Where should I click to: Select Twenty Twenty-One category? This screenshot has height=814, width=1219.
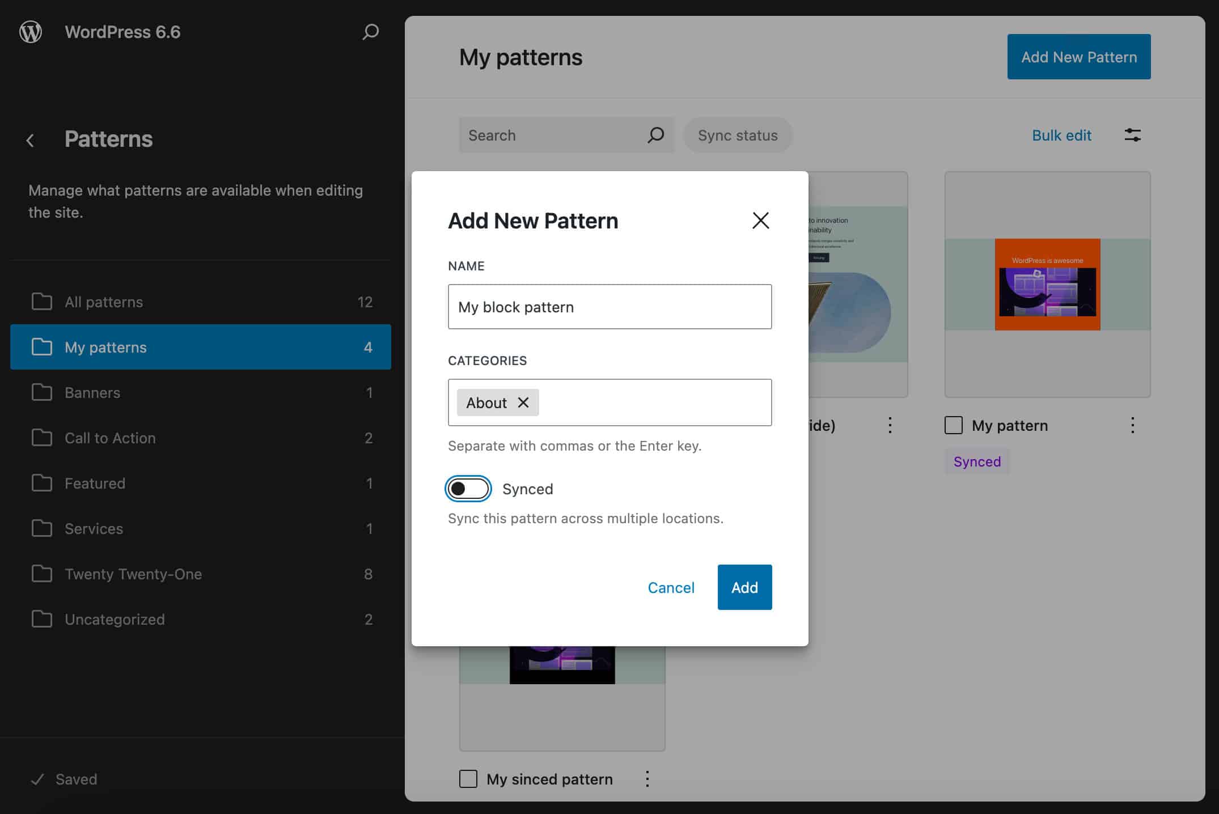pos(133,573)
